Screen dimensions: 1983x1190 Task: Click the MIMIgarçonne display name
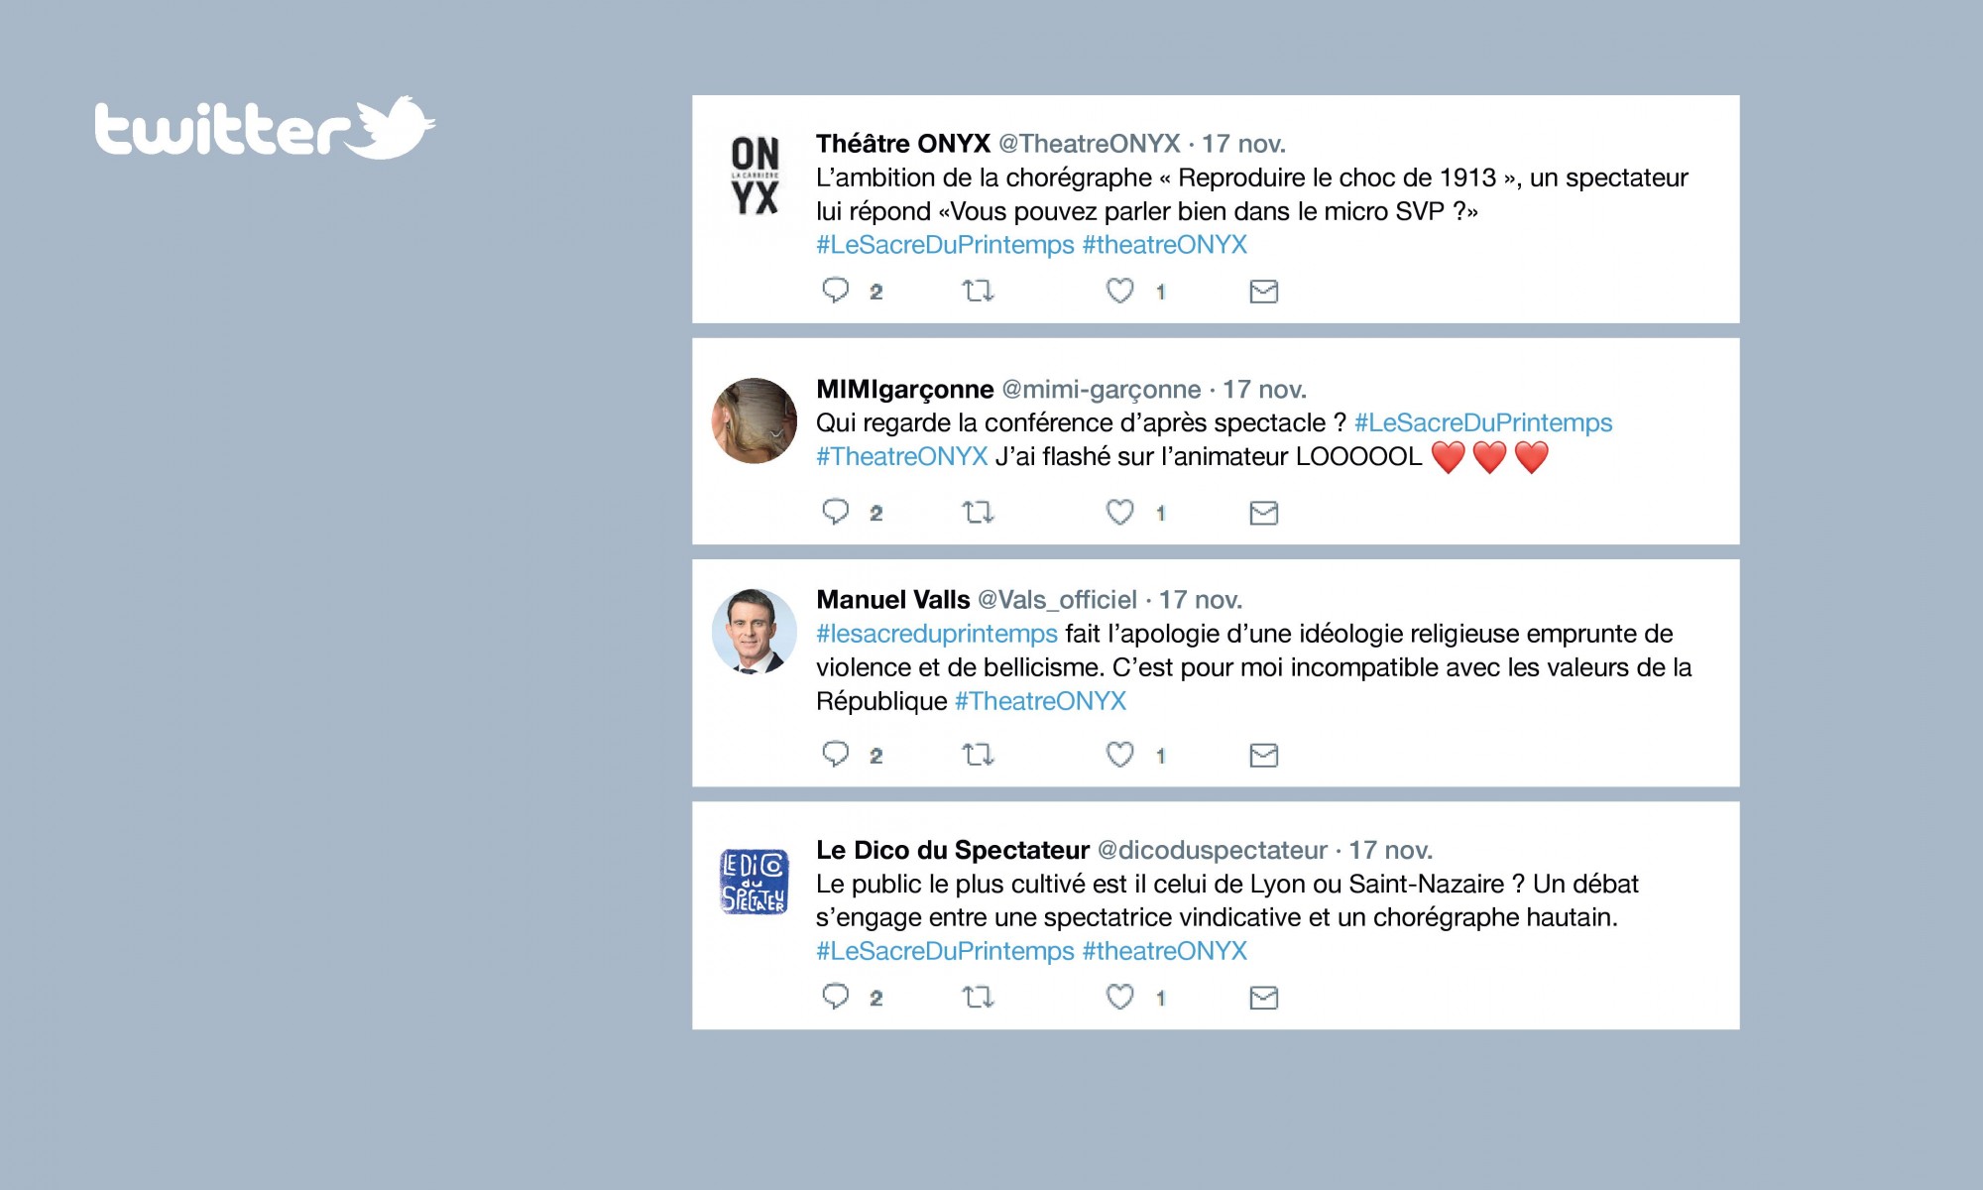coord(905,390)
